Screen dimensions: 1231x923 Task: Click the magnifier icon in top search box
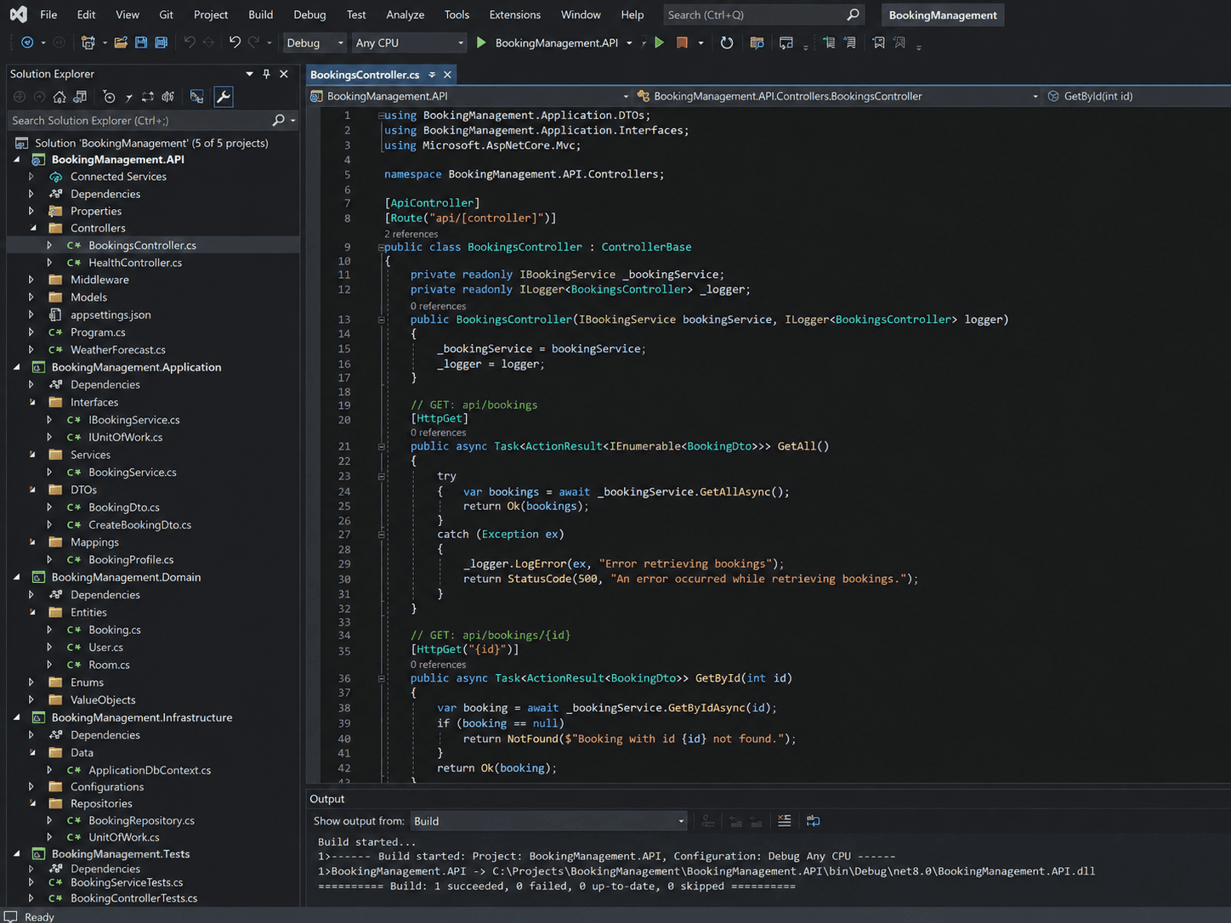tap(853, 14)
